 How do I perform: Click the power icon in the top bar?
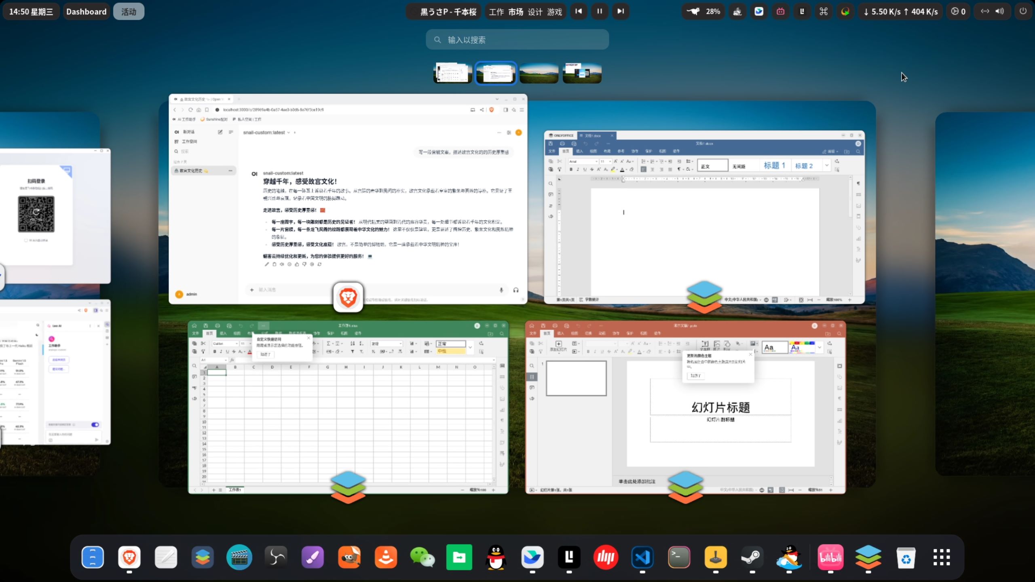[1023, 11]
